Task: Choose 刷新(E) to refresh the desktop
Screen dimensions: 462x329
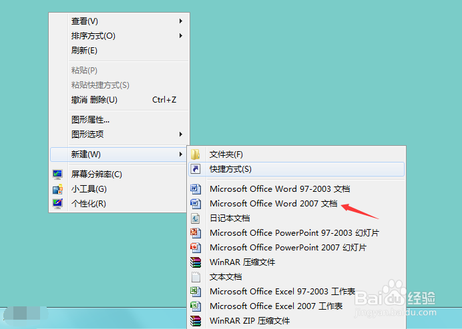Action: coord(119,51)
